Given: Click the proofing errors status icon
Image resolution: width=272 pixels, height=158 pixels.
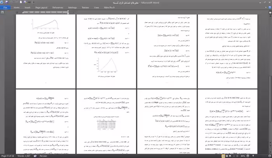Looking at the screenshot, I should click(35, 156).
